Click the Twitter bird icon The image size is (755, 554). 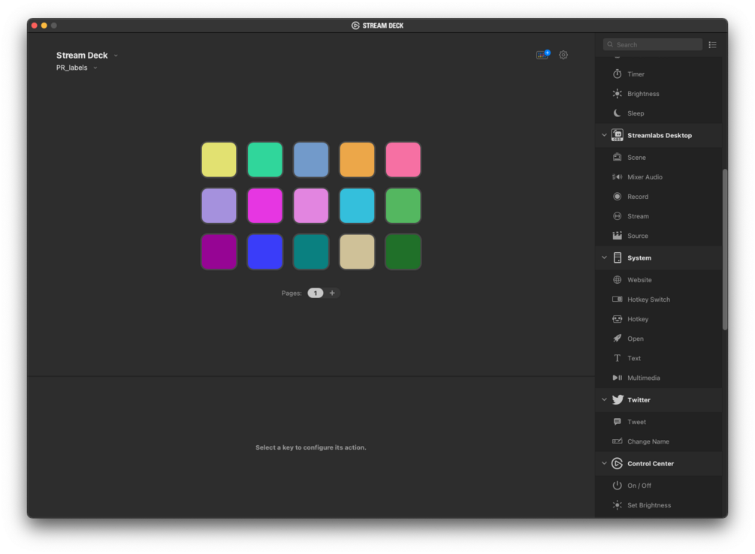pyautogui.click(x=618, y=400)
